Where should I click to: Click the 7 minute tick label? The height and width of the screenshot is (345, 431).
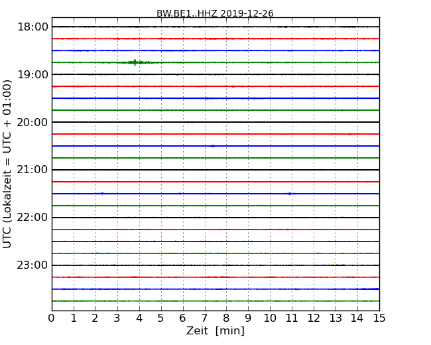204,318
